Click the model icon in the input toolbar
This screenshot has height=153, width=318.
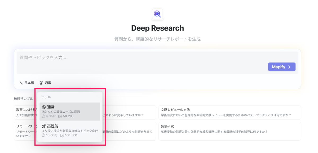41,83
